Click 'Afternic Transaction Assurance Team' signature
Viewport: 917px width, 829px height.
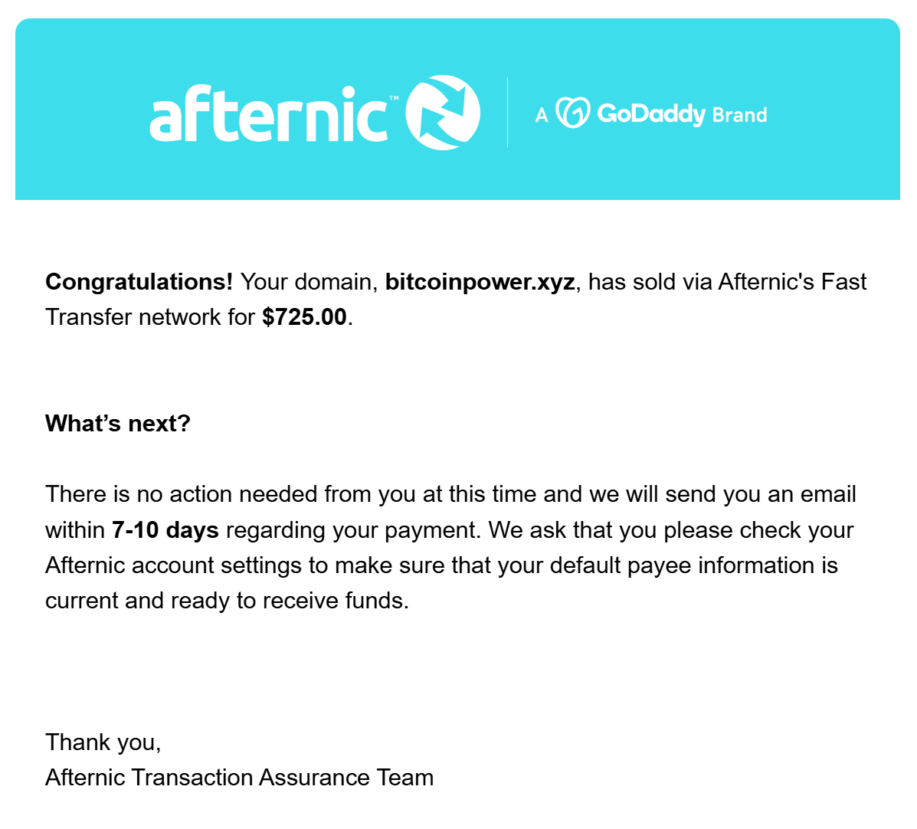pyautogui.click(x=240, y=778)
